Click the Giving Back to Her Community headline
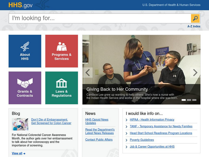209x157 pixels. coord(117,89)
